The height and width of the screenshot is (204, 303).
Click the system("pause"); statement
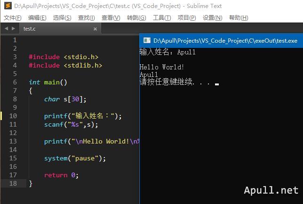pos(75,159)
